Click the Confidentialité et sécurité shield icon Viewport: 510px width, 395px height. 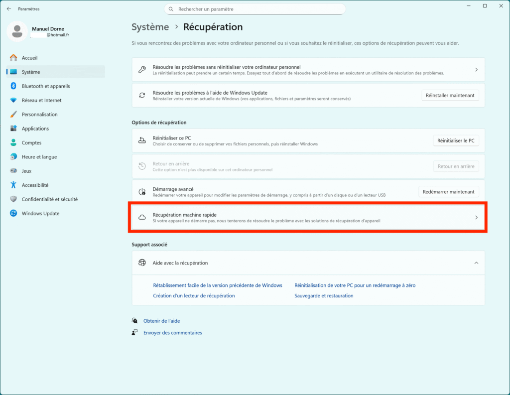[13, 199]
